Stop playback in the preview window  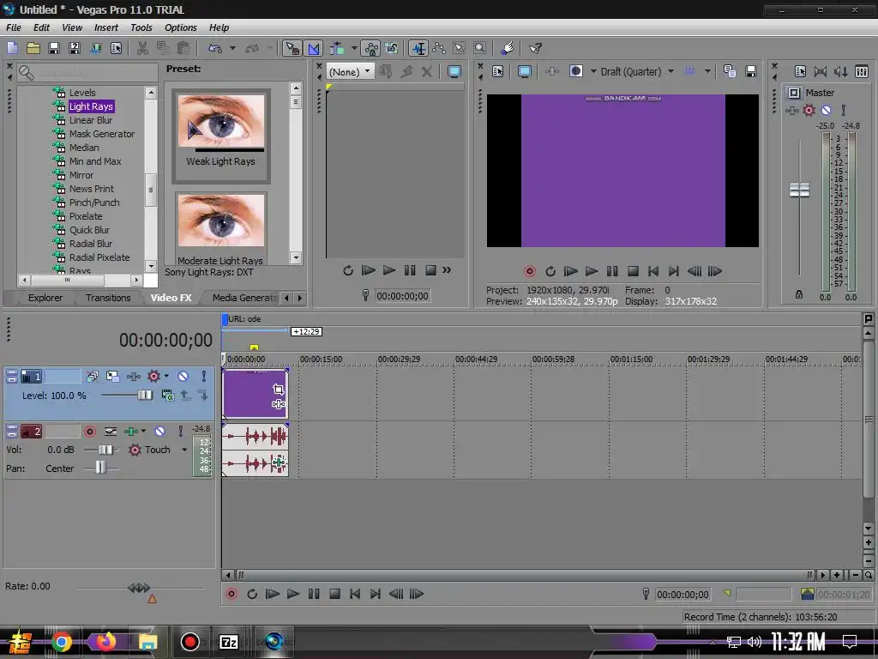pyautogui.click(x=633, y=271)
